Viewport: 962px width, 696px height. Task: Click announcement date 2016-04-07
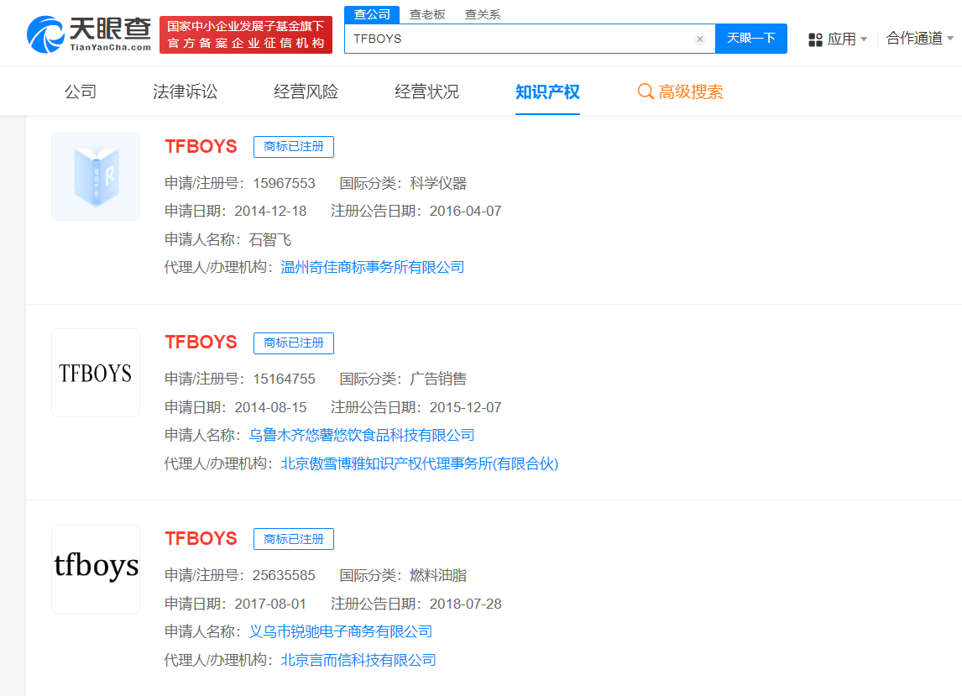click(x=466, y=211)
